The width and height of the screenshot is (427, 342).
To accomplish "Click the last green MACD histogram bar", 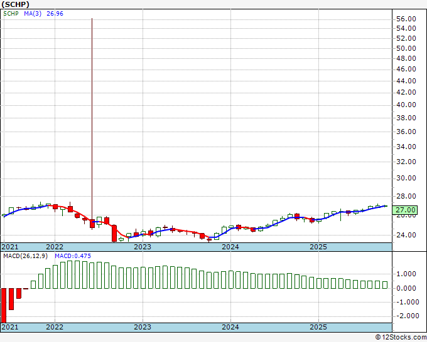I will click(385, 284).
